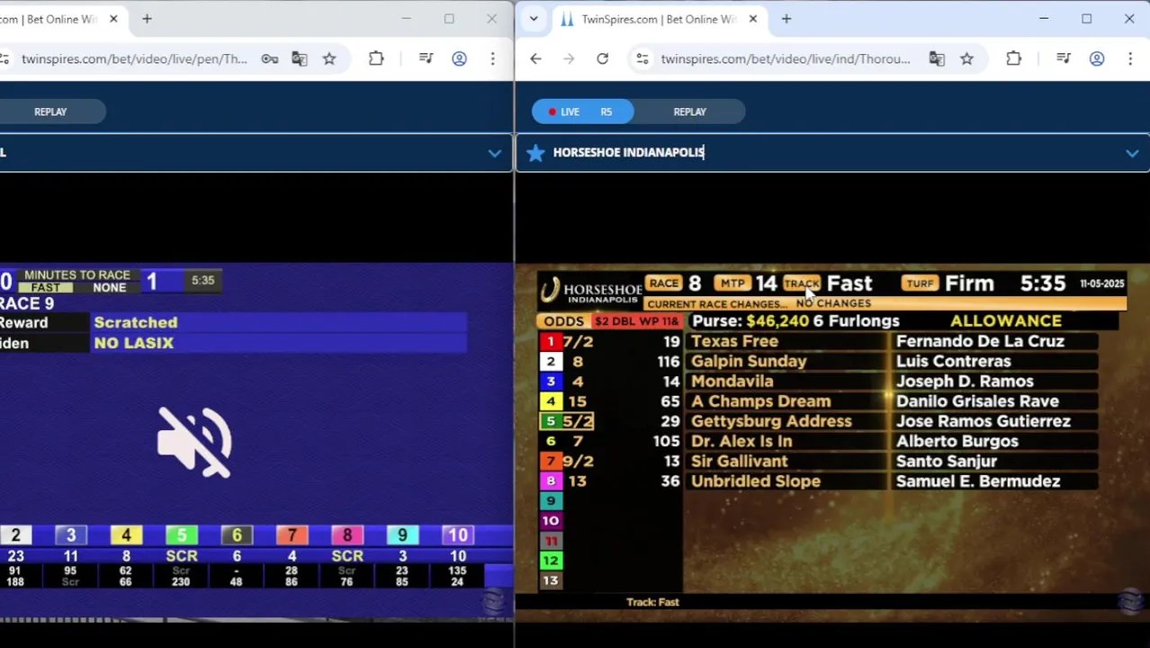Click horse name Sir Gallivant
Image resolution: width=1150 pixels, height=648 pixels.
click(739, 461)
